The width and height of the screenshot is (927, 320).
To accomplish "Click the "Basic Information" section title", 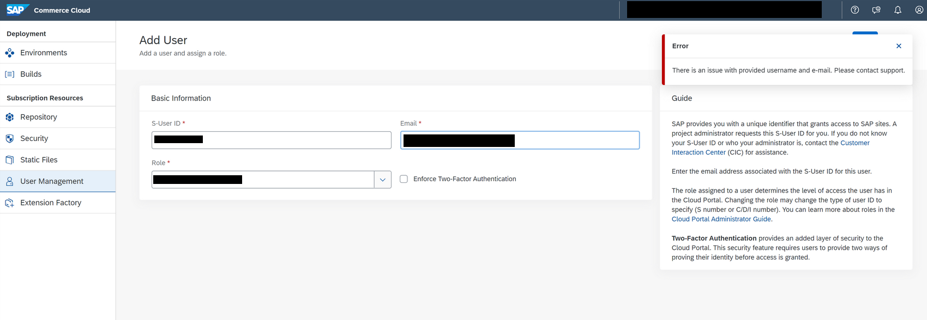I will pos(181,99).
